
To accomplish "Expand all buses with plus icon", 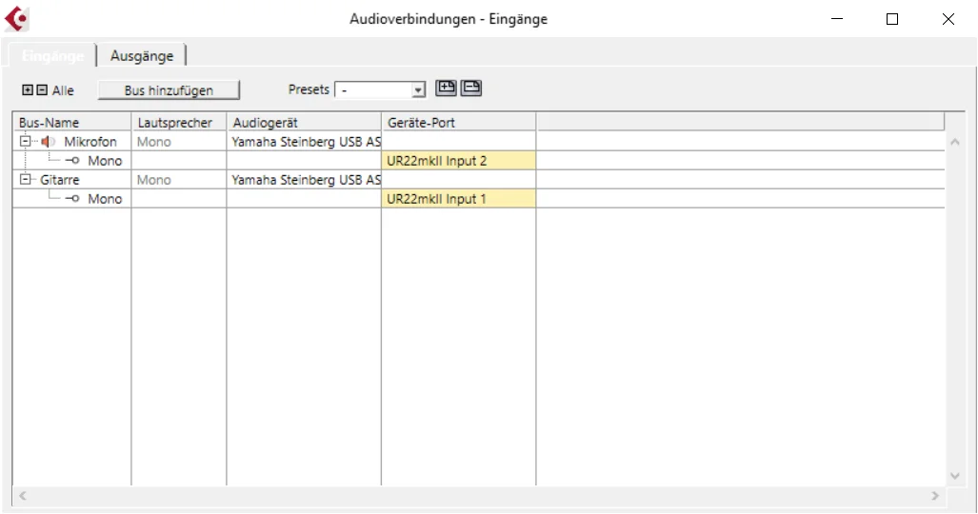I will (x=28, y=89).
